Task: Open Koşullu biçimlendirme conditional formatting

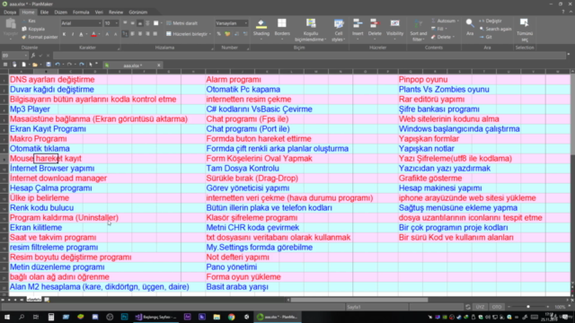Action: (311, 30)
